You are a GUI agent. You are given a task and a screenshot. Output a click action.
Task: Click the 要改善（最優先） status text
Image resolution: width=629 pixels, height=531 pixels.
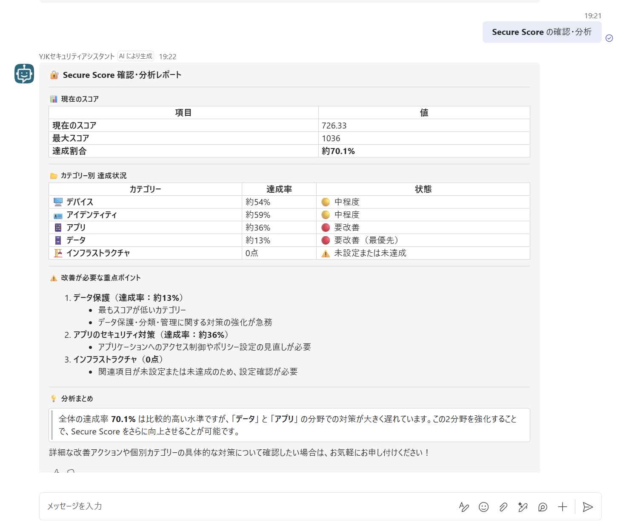click(x=366, y=240)
